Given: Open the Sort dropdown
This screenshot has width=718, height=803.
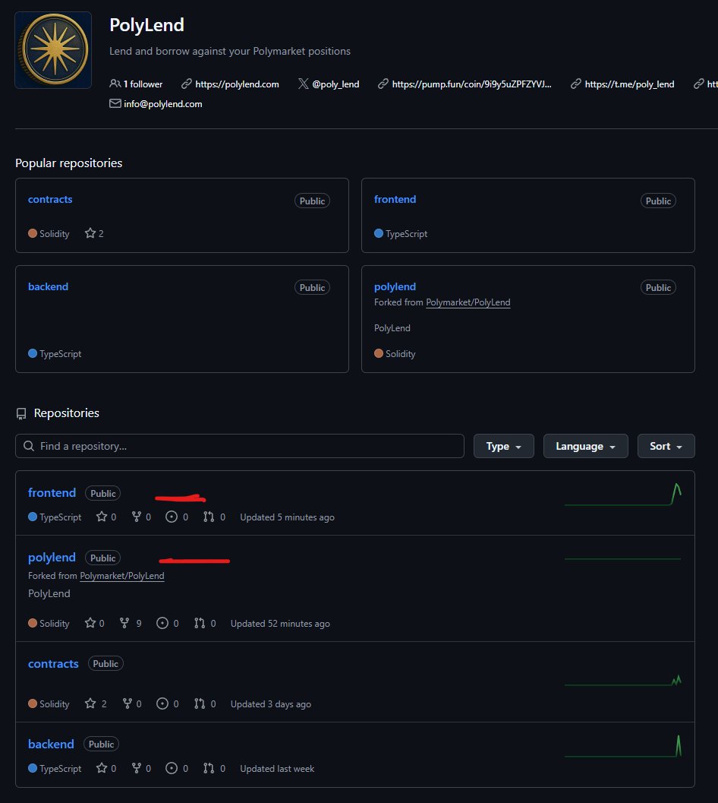Looking at the screenshot, I should pos(666,446).
